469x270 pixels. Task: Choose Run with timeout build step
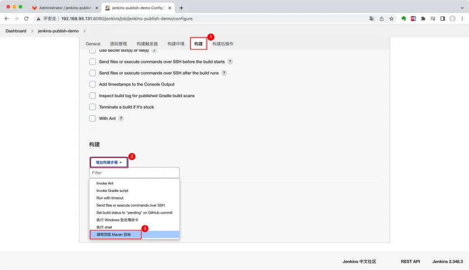(x=134, y=198)
